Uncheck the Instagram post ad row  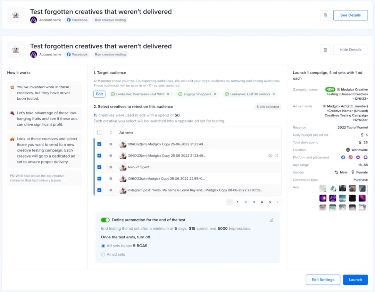pyautogui.click(x=99, y=190)
